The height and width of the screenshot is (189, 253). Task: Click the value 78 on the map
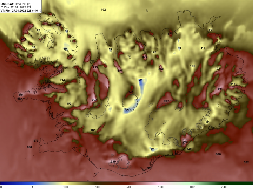point(38,30)
